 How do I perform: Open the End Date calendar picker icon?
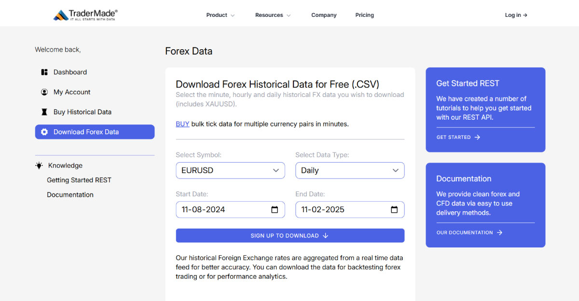click(x=394, y=210)
